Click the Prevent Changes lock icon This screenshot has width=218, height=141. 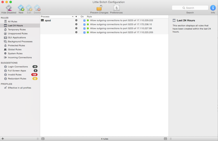click(99, 8)
